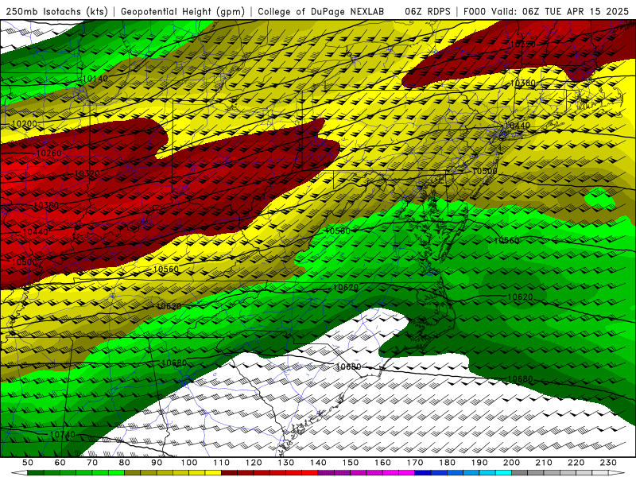Click the 'F000 Valid: 06Z TUE APR 15 2025' text
The height and width of the screenshot is (477, 636).
pos(546,12)
